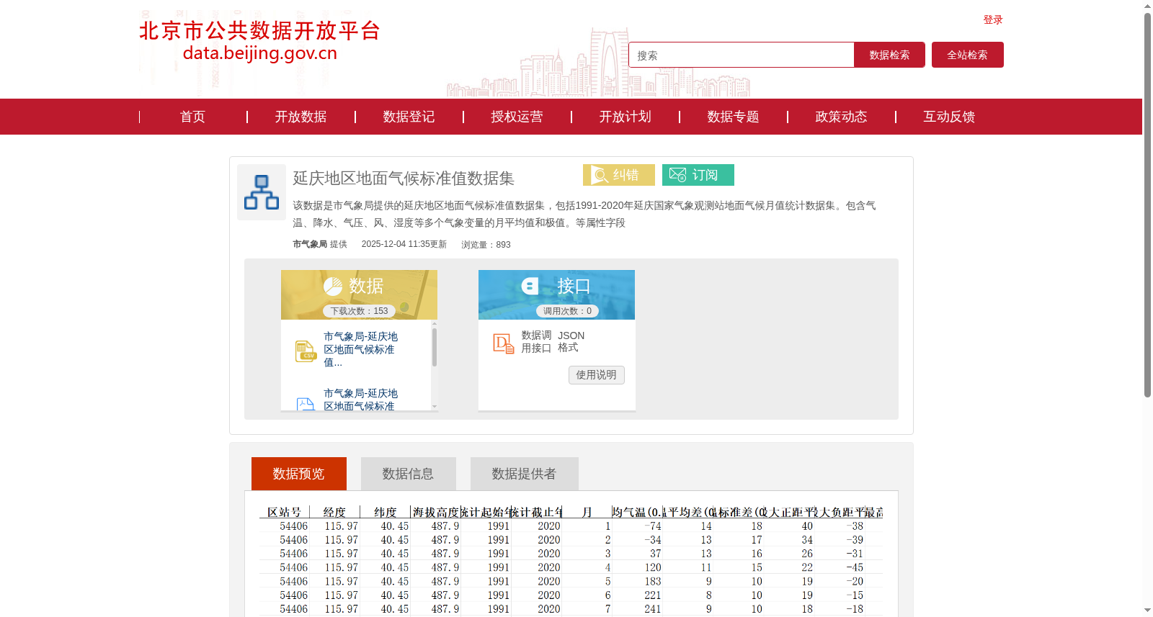Click the 北京市公共数据开放平台 site logo

click(259, 41)
